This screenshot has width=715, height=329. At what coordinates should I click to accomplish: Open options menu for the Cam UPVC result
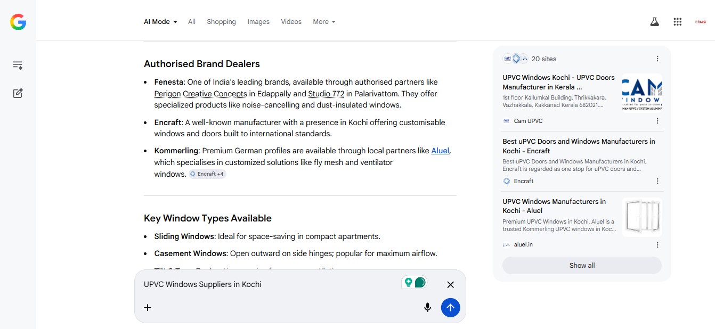(657, 121)
